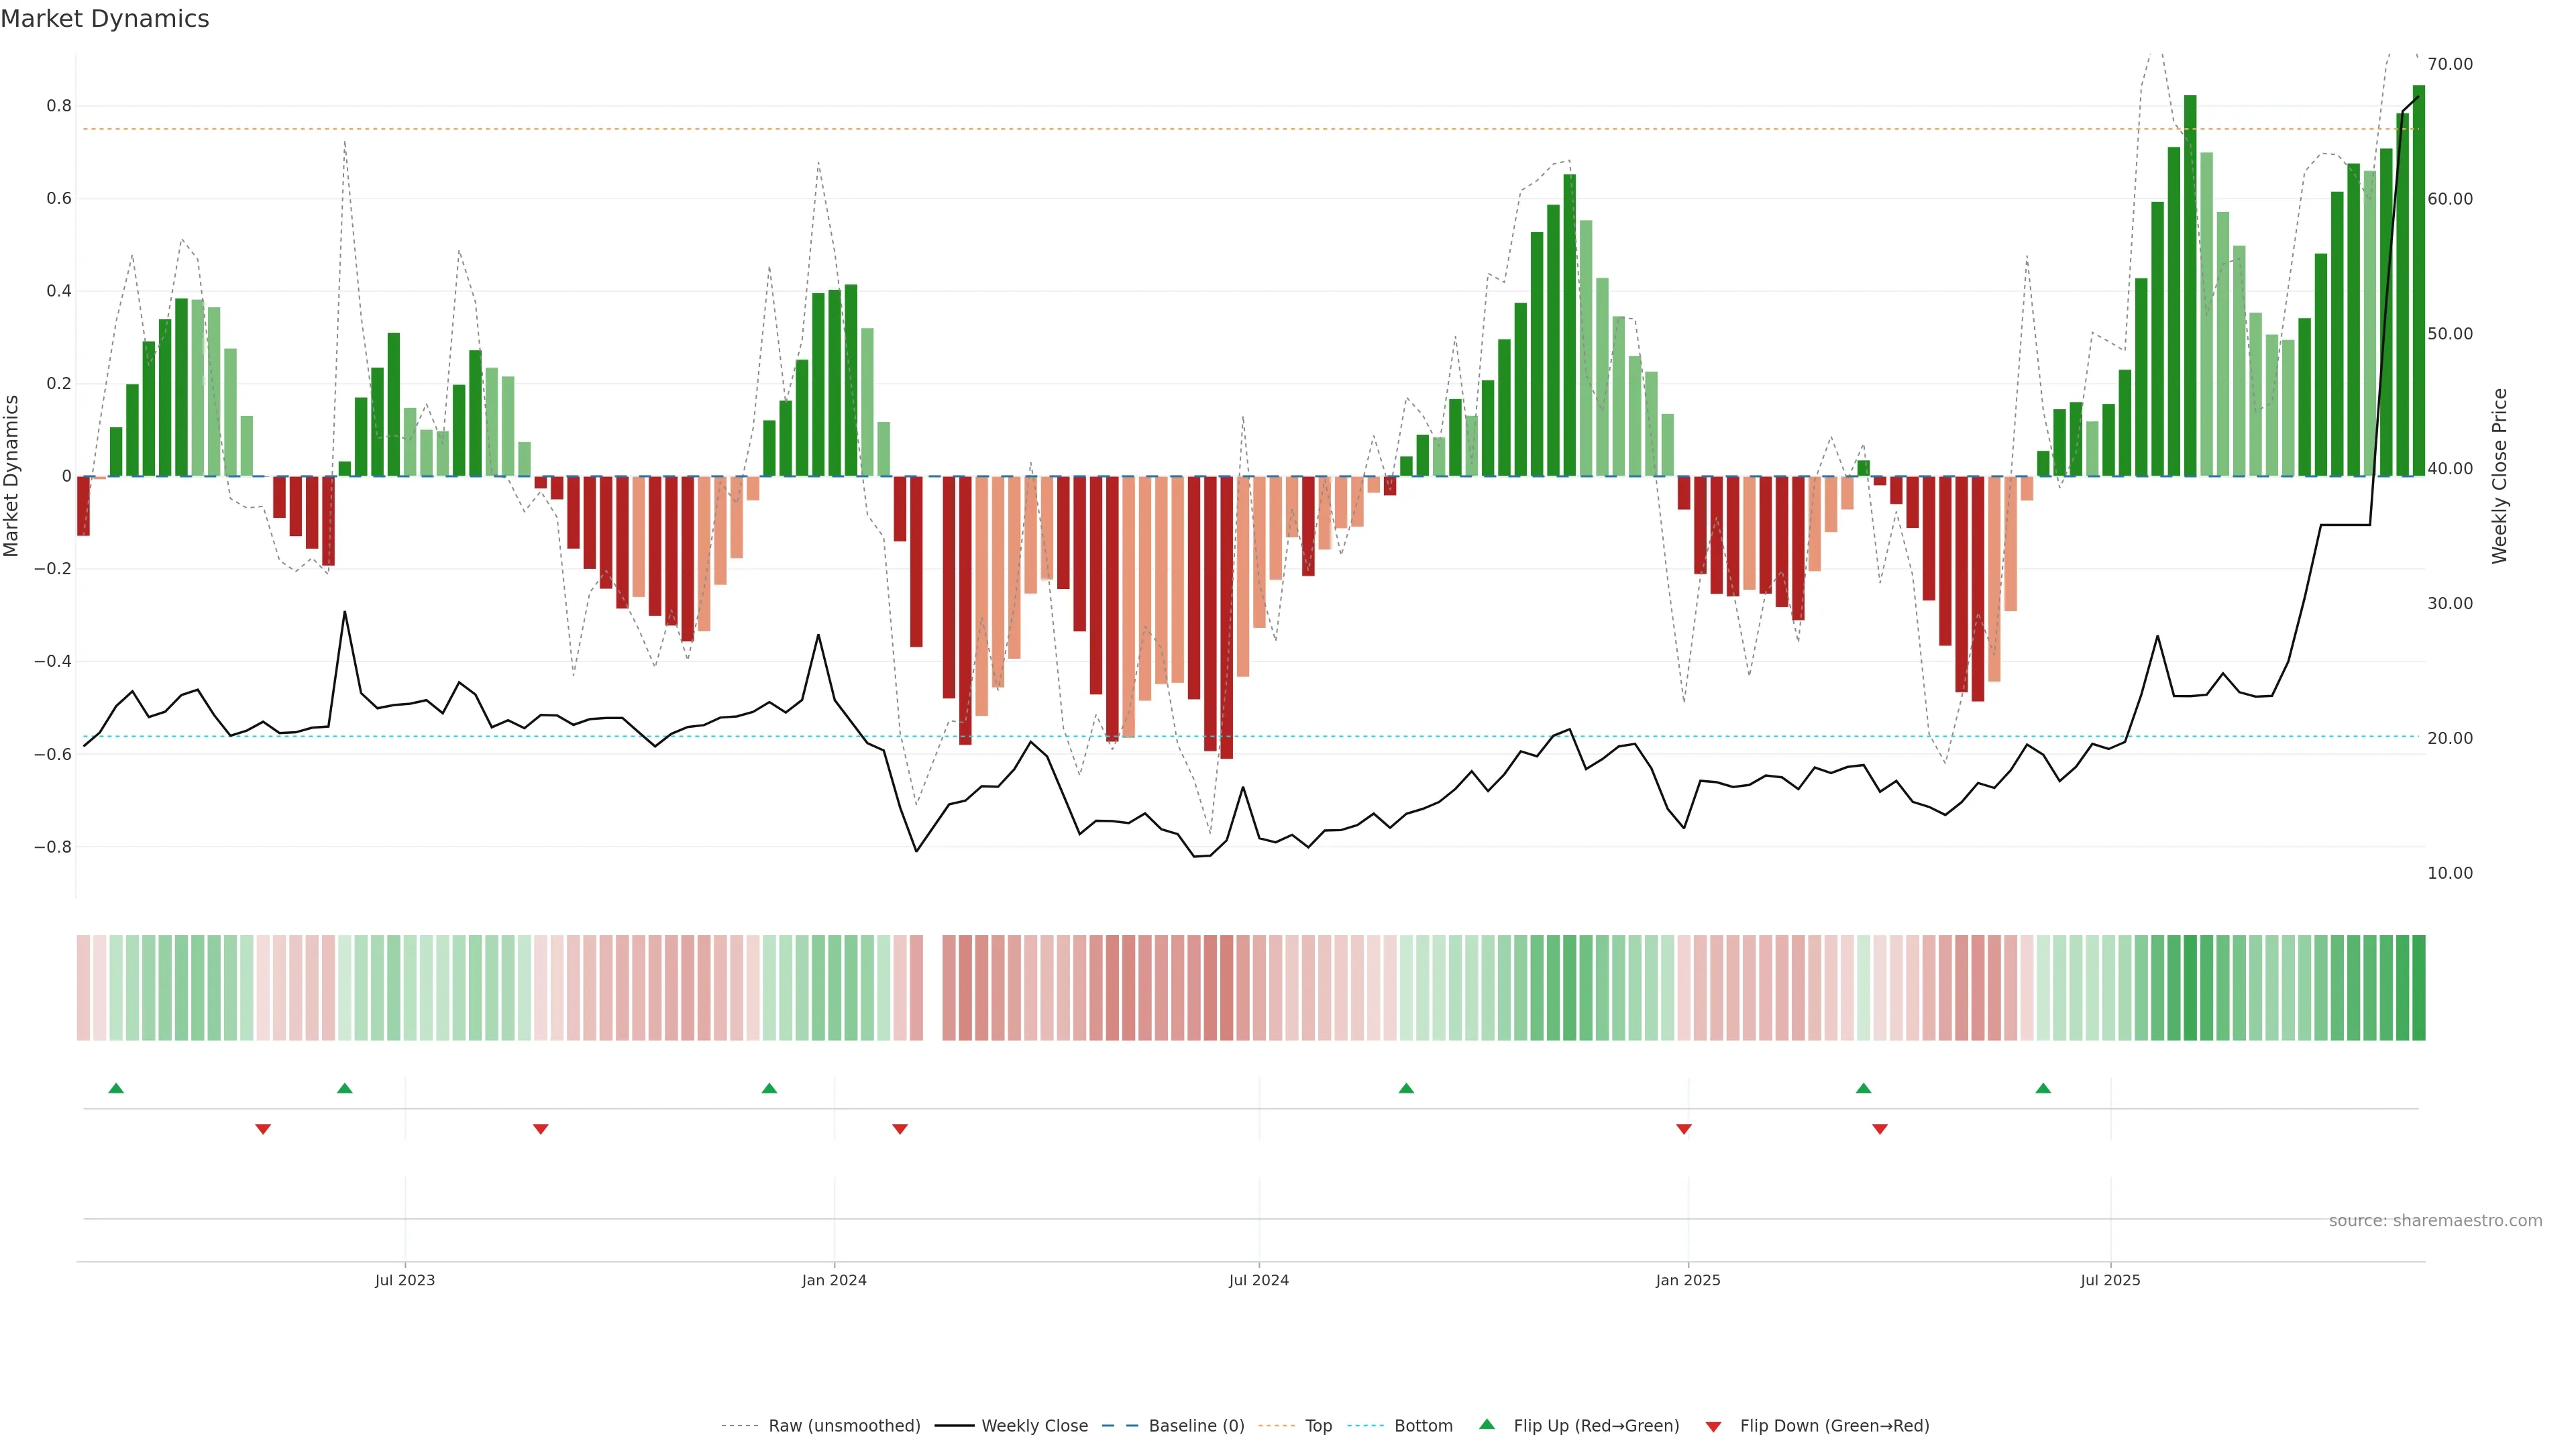Screen dimensions: 2576x1449
Task: Click the Jul 2025 x-axis label
Action: pyautogui.click(x=2110, y=1280)
